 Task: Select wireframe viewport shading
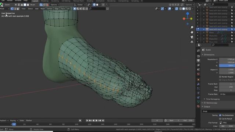(181, 9)
